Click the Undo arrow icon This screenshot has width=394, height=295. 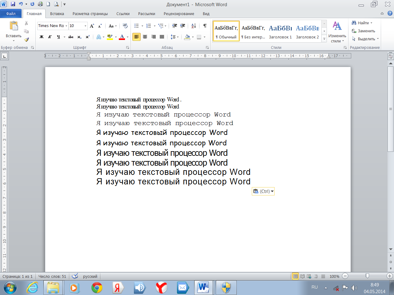(21, 4)
